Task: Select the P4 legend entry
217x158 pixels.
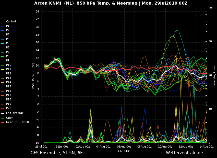Action: pos(8,39)
